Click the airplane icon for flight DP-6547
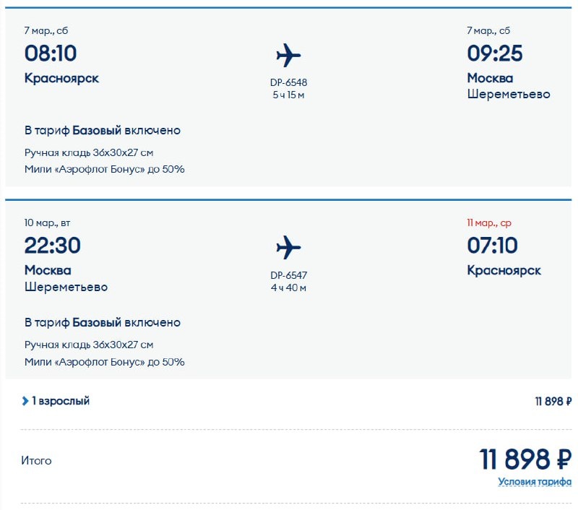 [288, 248]
